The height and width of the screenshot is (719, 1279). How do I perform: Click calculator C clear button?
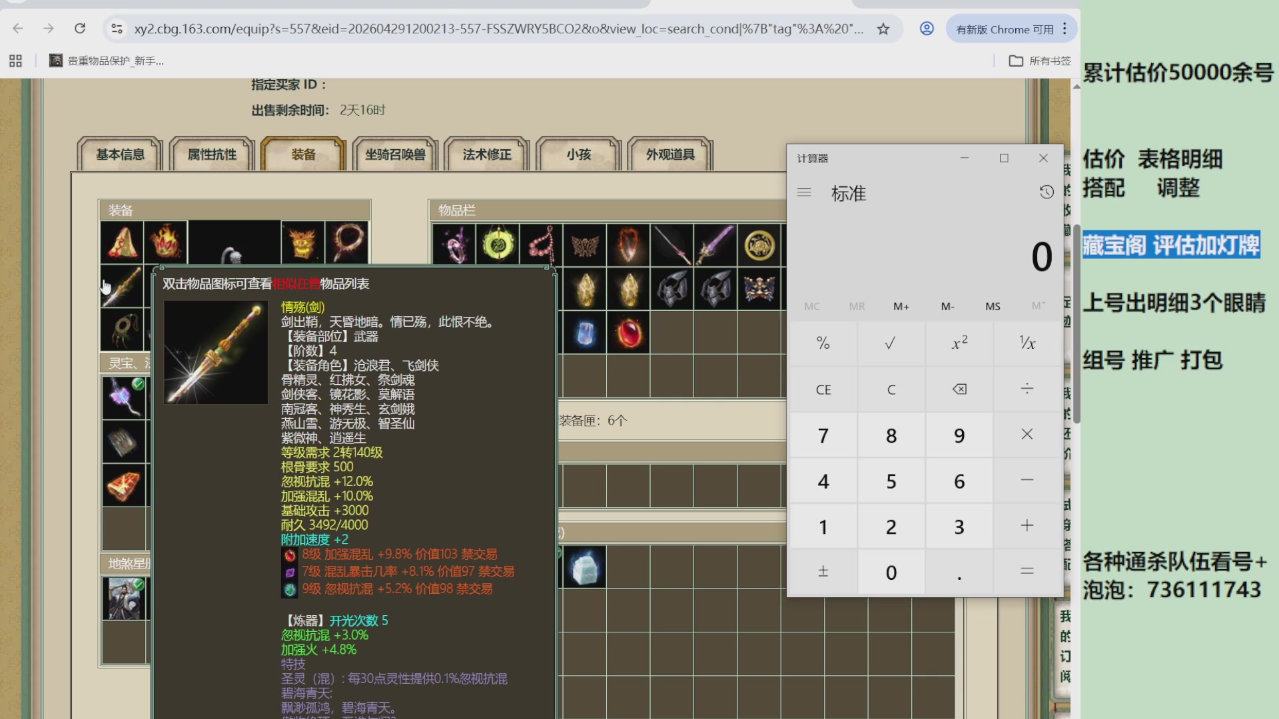tap(891, 389)
